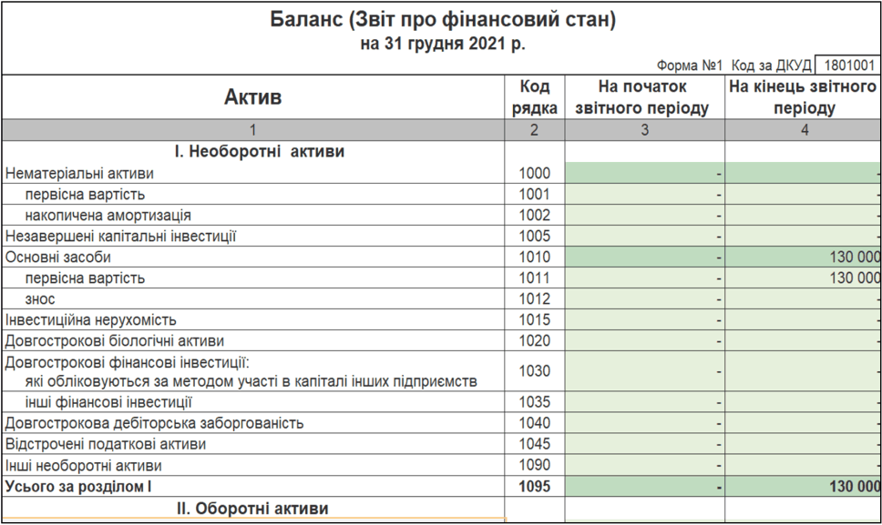Click row code 1040
This screenshot has height=525, width=882.
coord(534,423)
